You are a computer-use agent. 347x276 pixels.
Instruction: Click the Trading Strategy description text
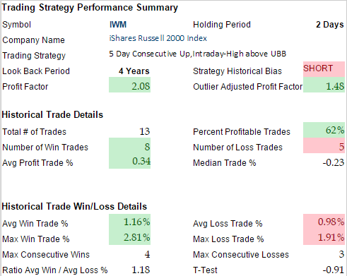[x=197, y=54]
